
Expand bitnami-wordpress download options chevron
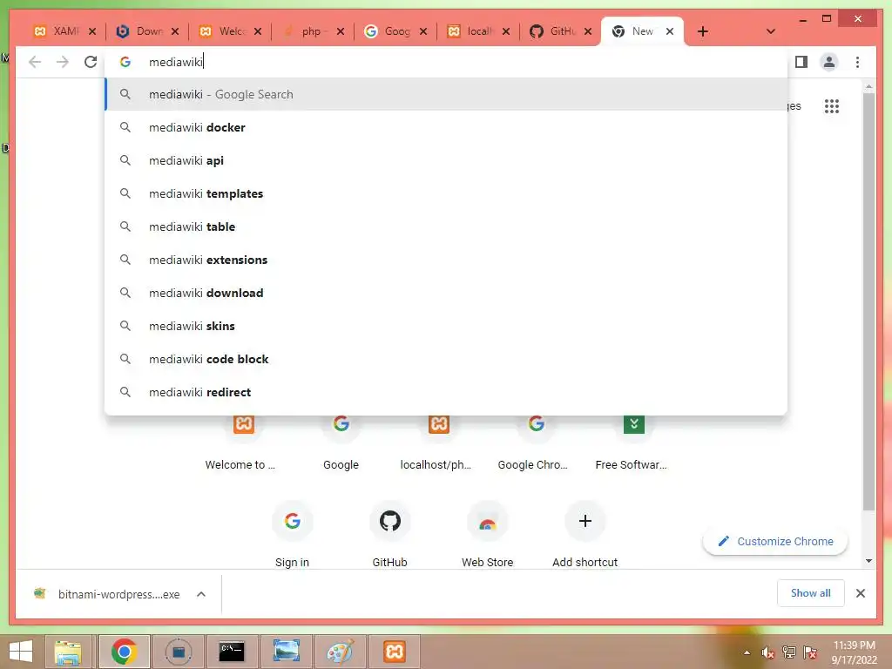(x=201, y=594)
